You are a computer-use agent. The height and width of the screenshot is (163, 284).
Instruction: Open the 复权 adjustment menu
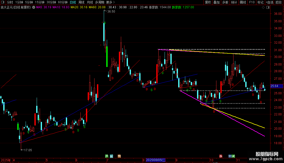click(x=208, y=2)
